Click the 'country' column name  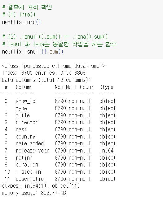pyautogui.click(x=25, y=137)
